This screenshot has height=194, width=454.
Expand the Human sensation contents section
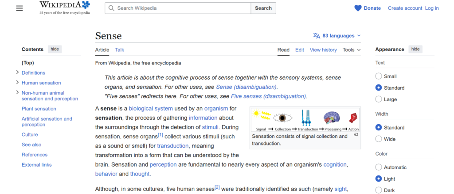(18, 83)
